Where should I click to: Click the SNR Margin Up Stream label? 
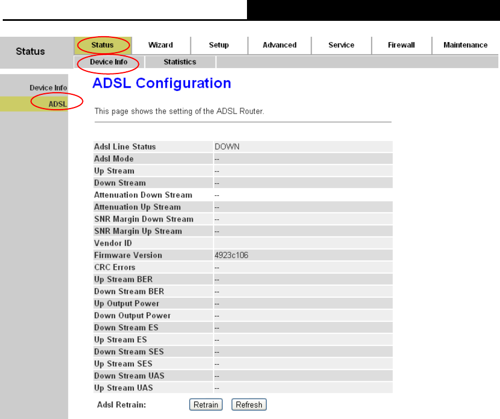point(138,231)
